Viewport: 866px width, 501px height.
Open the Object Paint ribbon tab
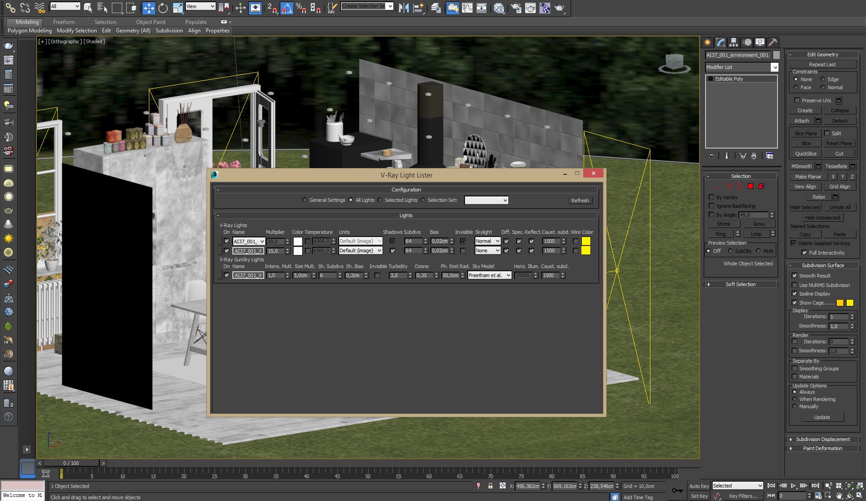(x=151, y=22)
